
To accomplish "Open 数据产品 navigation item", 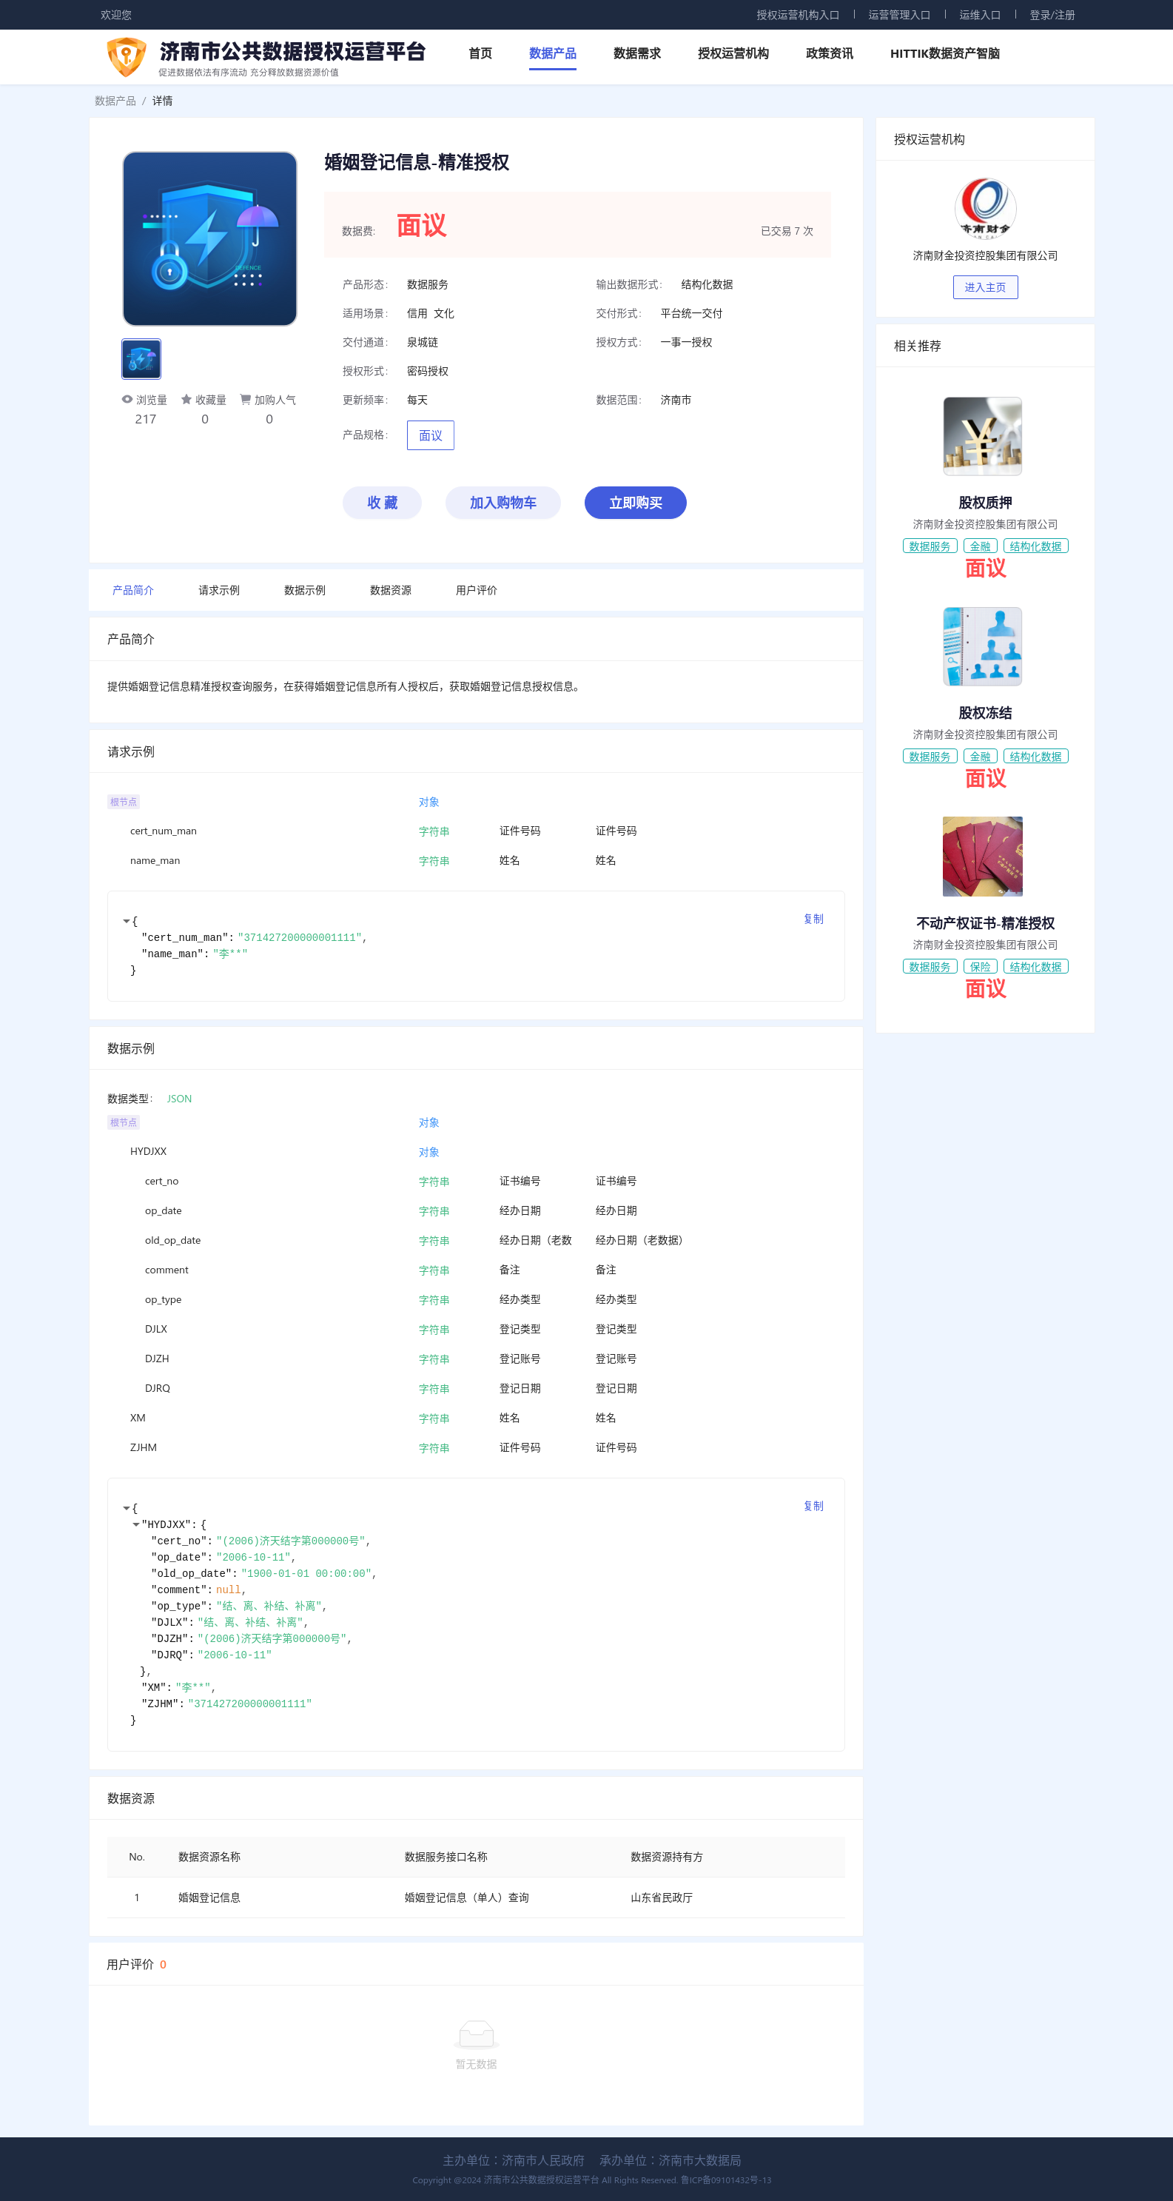I will pyautogui.click(x=553, y=53).
